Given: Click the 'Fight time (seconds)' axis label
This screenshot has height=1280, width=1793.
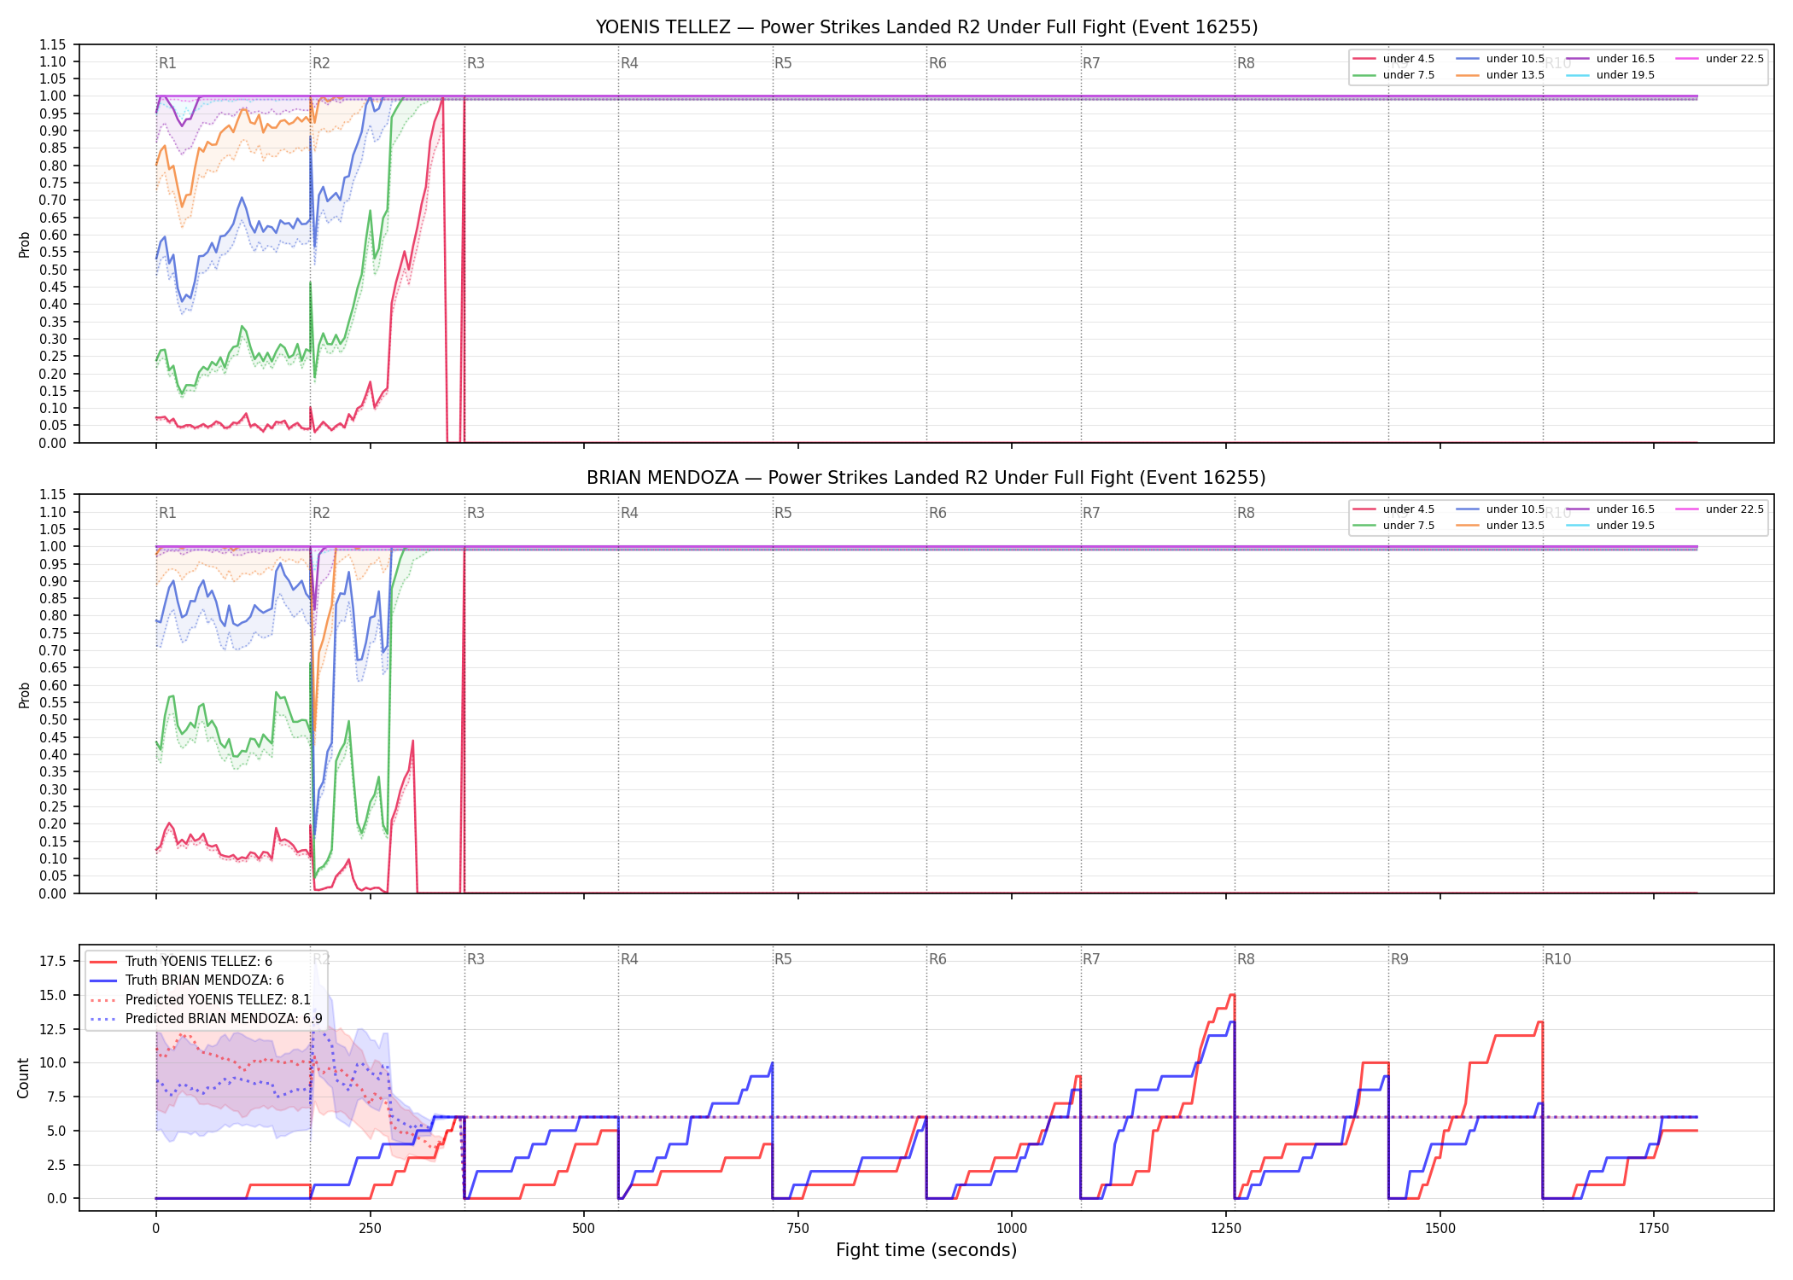Looking at the screenshot, I should pos(926,1250).
